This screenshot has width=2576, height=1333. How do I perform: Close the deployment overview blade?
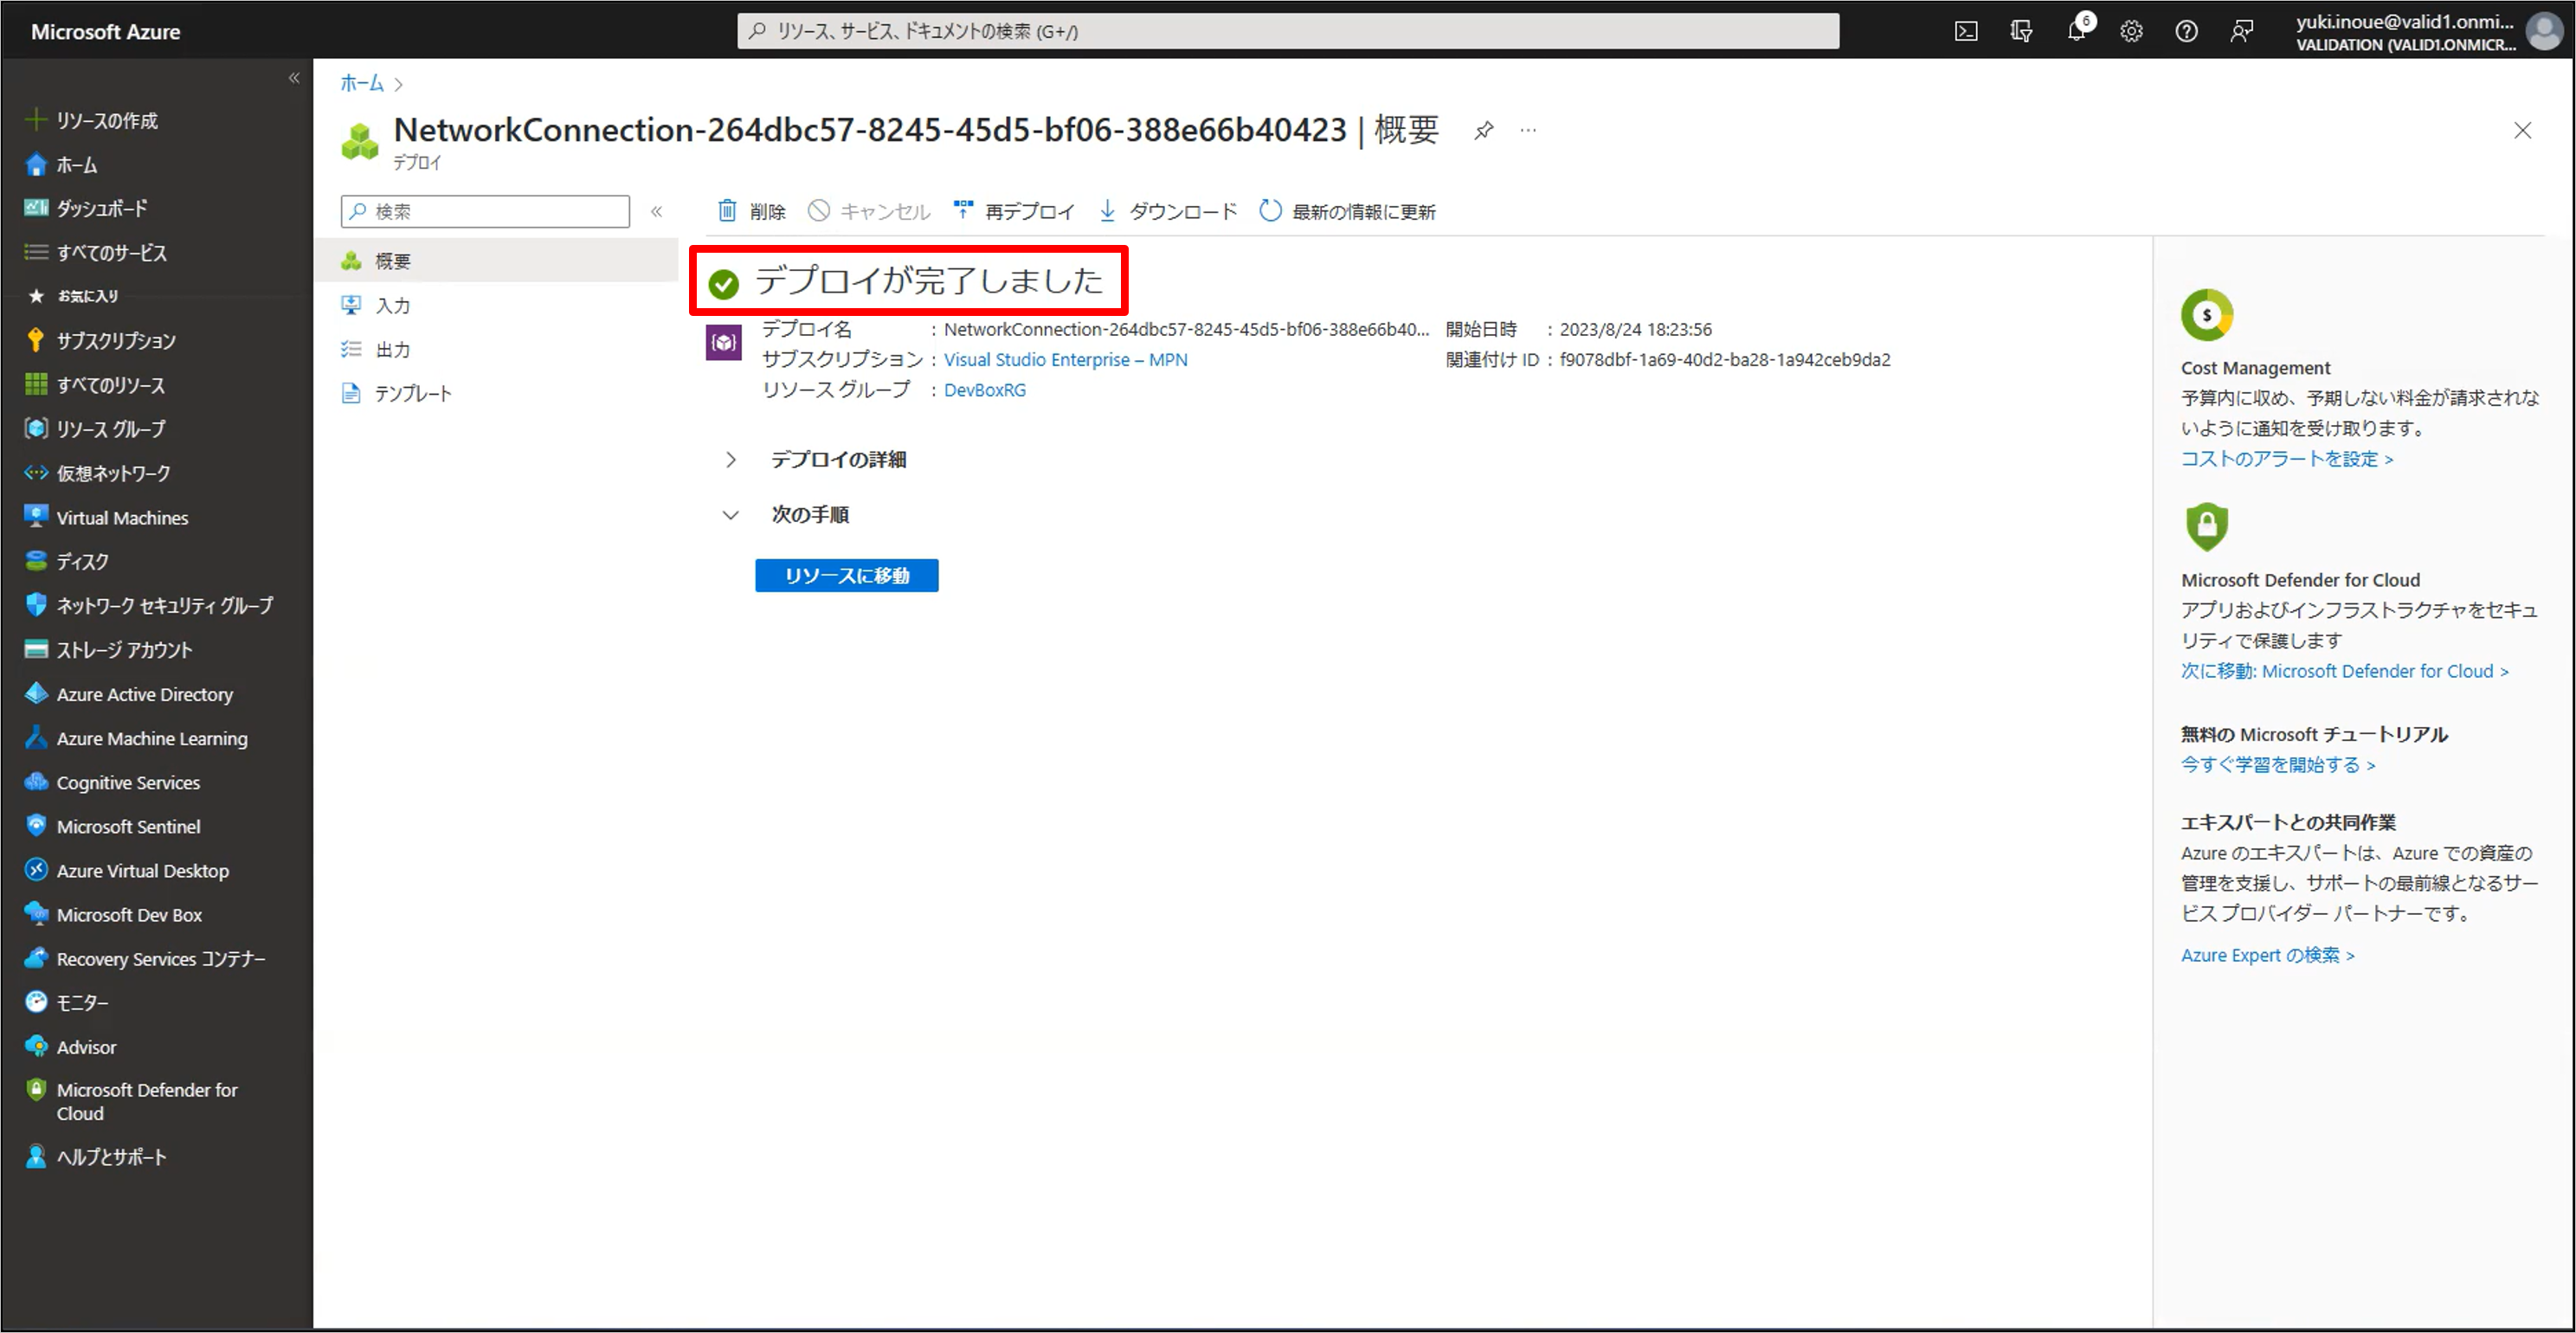(2523, 130)
